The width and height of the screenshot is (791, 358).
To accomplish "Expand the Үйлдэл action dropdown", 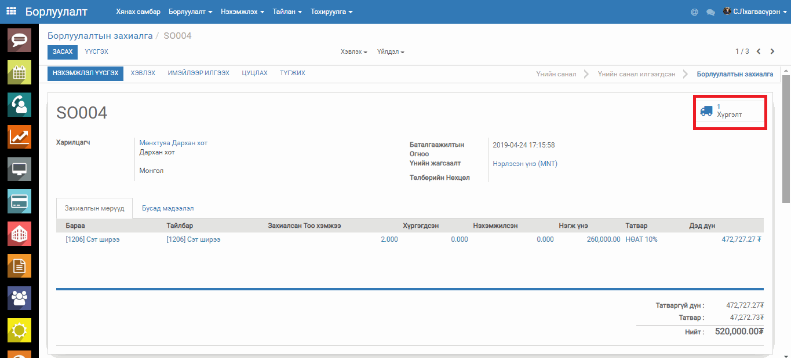I will click(x=391, y=52).
